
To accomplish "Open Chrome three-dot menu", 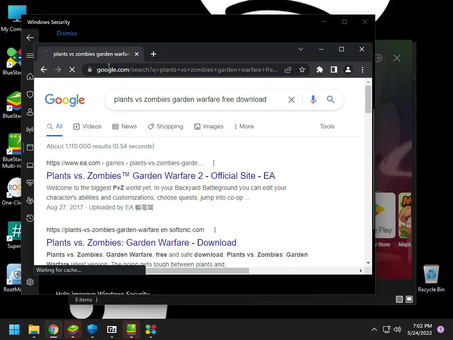I will (363, 70).
